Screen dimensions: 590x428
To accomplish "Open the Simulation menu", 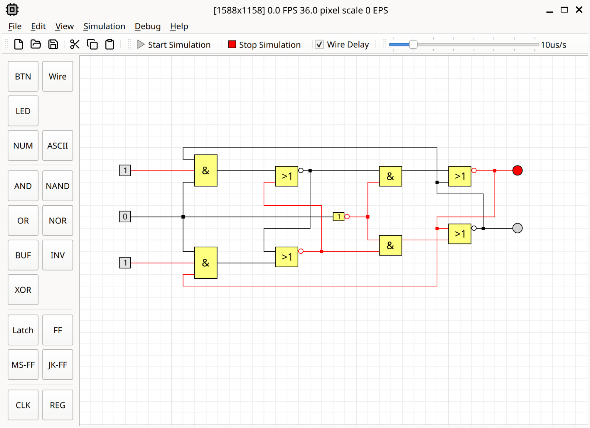I will pyautogui.click(x=104, y=27).
